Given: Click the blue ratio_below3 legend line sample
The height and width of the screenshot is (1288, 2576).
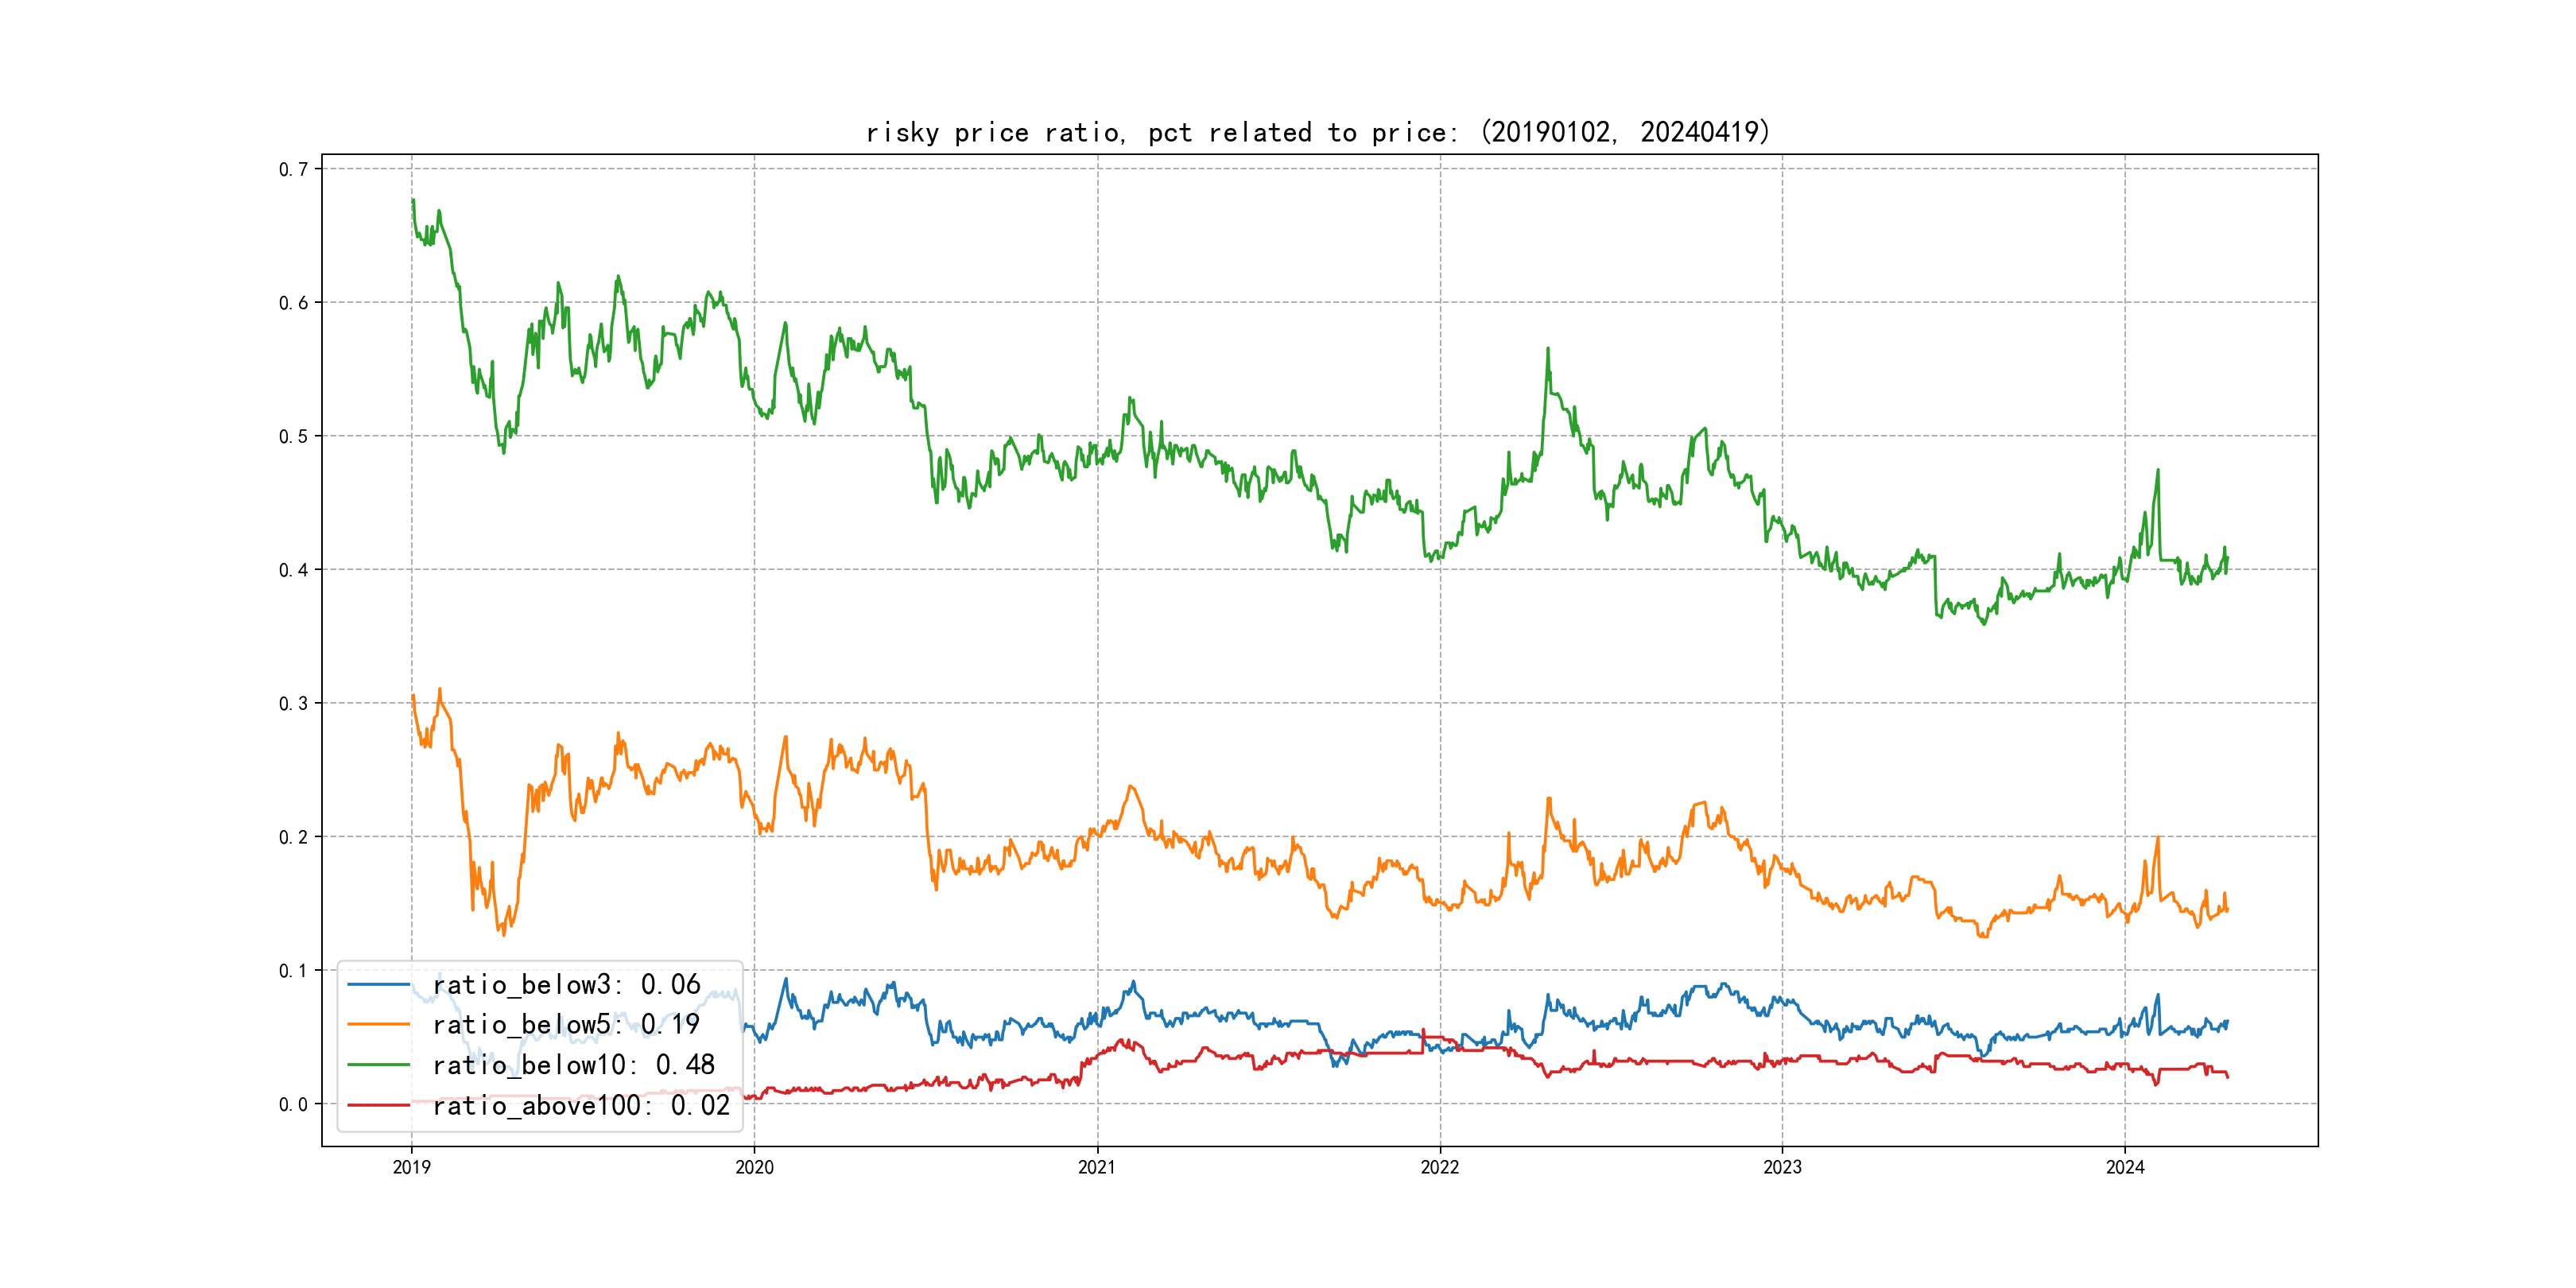Looking at the screenshot, I should click(x=378, y=985).
